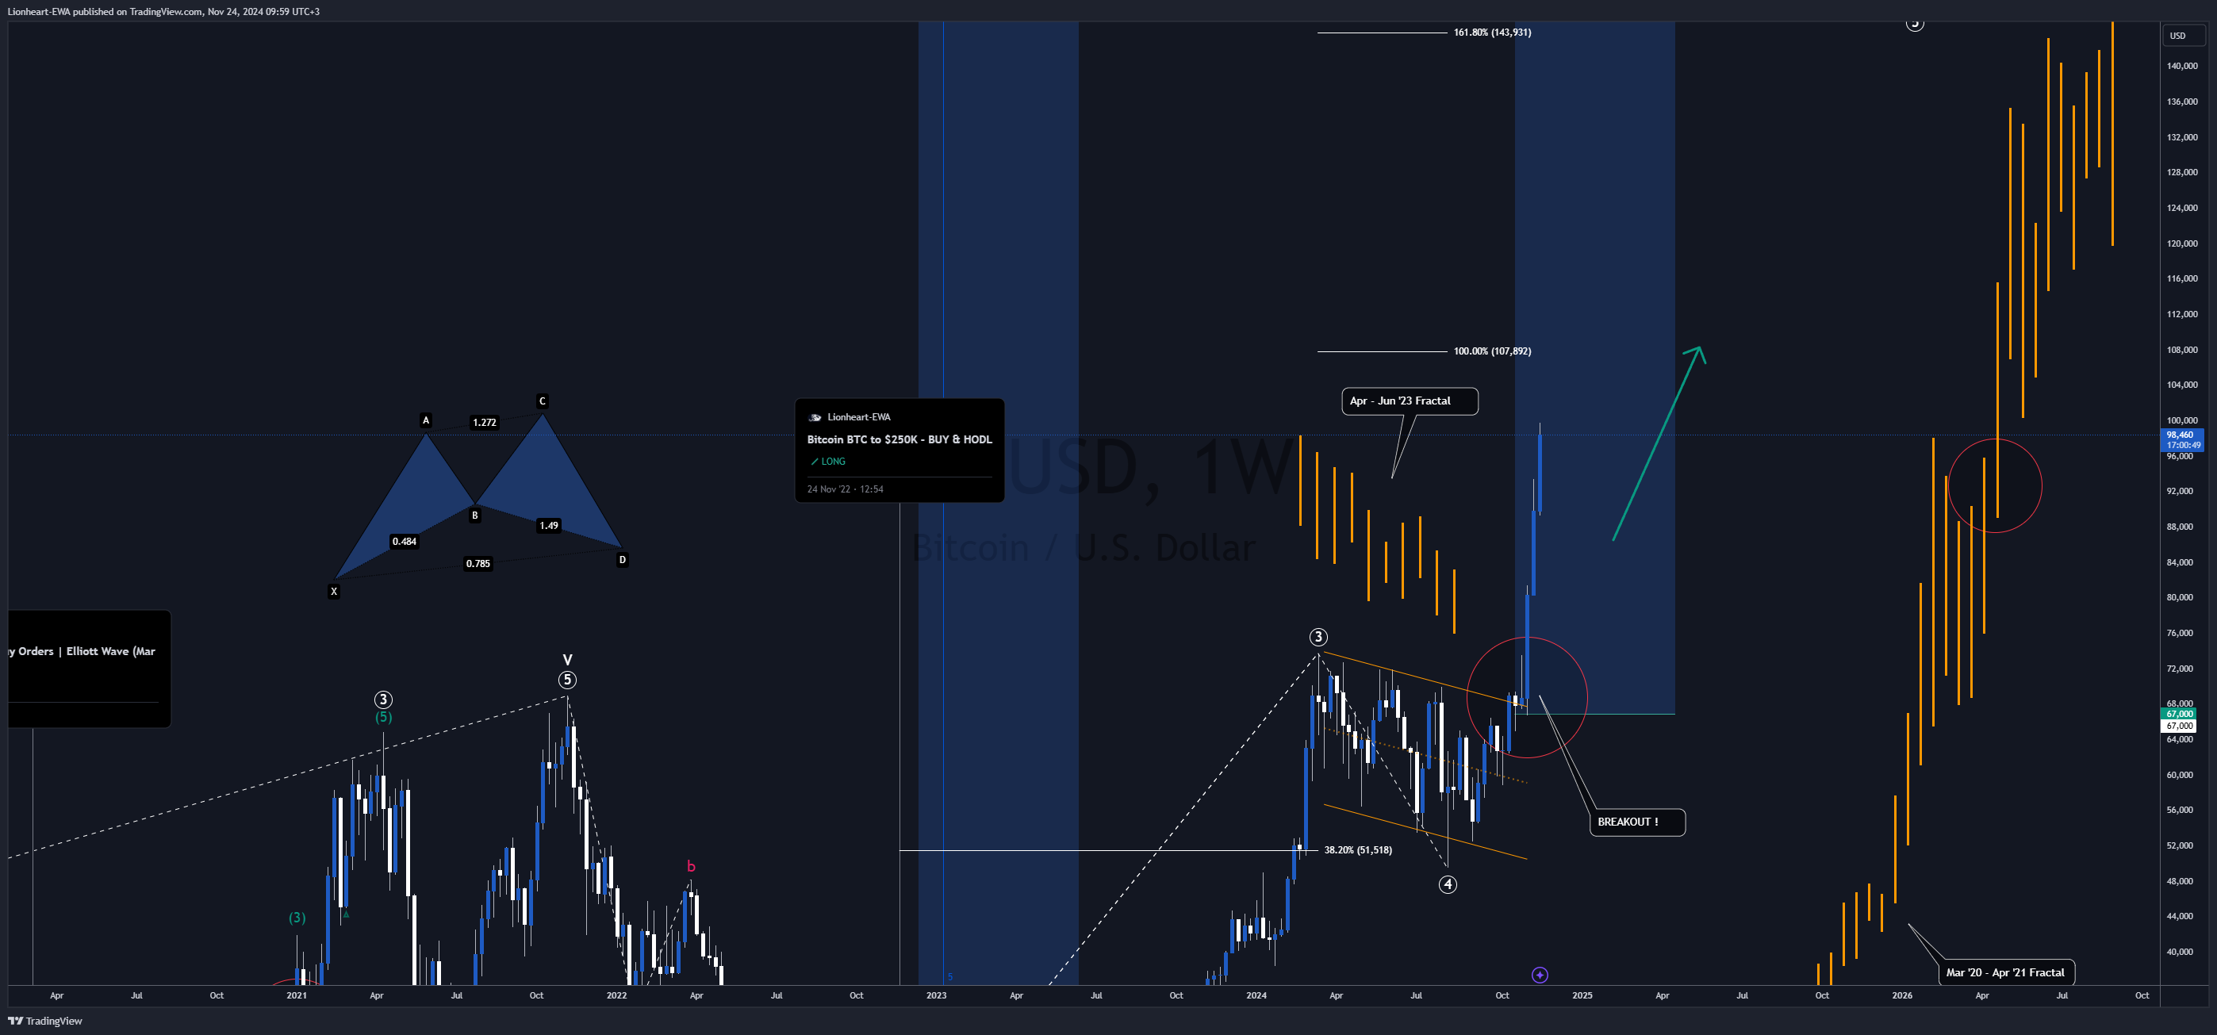Click the 24 Nov '22 · 12:54 timestamp
Image resolution: width=2217 pixels, height=1035 pixels.
[x=845, y=489]
